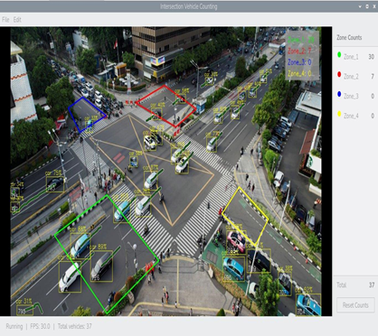Screen dimensions: 378x336
Task: Select the Zone_1 label in Zone Counts
Action: (x=351, y=57)
